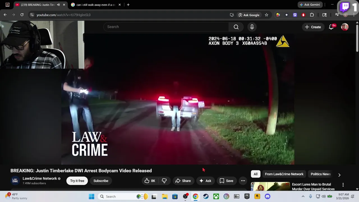Expand more topic chips with right arrow
359x202 pixels.
[339, 175]
